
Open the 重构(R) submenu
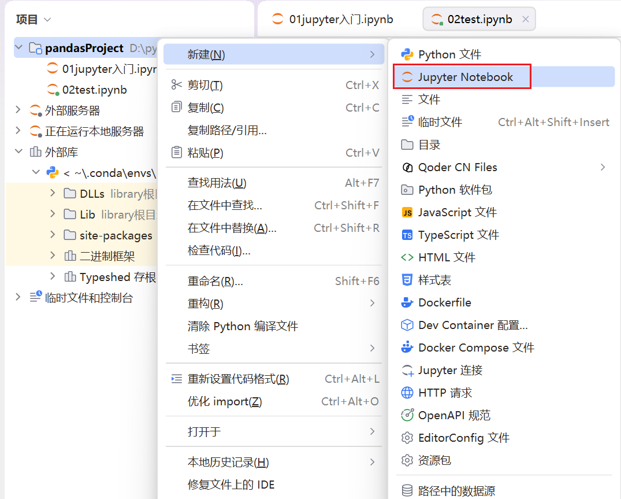274,304
